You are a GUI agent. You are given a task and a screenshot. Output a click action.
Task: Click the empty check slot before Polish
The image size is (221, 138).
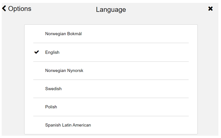36,107
